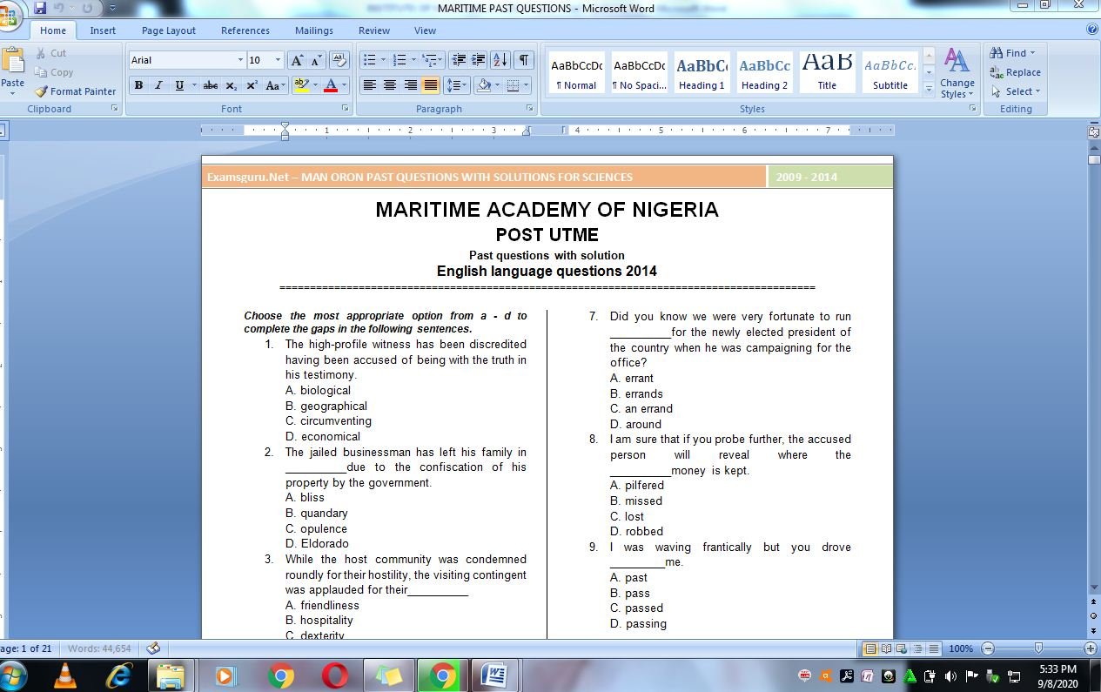Click the Microsoft Word Help icon
1101x692 pixels.
point(1092,30)
